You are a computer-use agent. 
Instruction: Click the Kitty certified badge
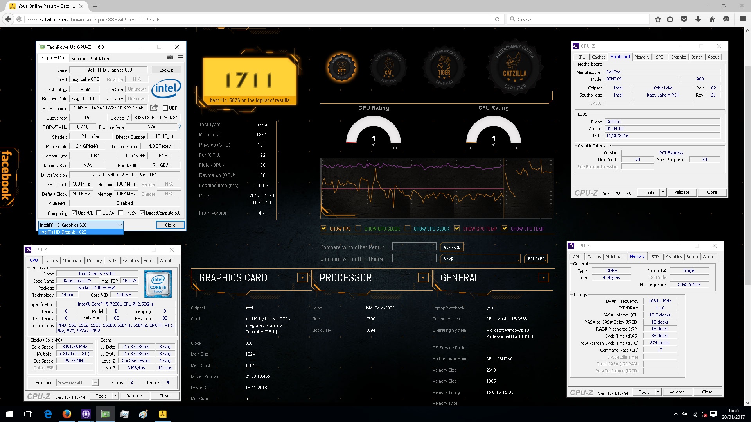(x=341, y=68)
